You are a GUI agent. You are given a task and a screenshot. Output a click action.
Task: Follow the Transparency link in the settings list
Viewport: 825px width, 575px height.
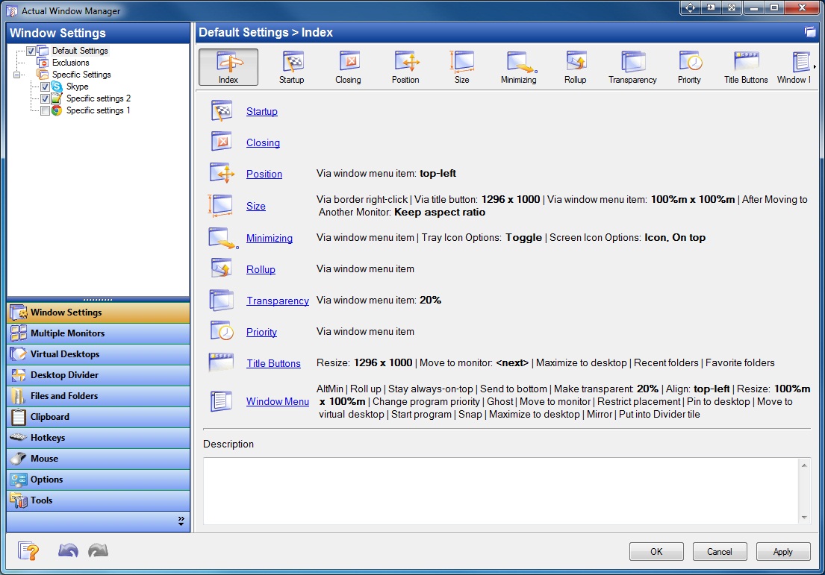(277, 301)
